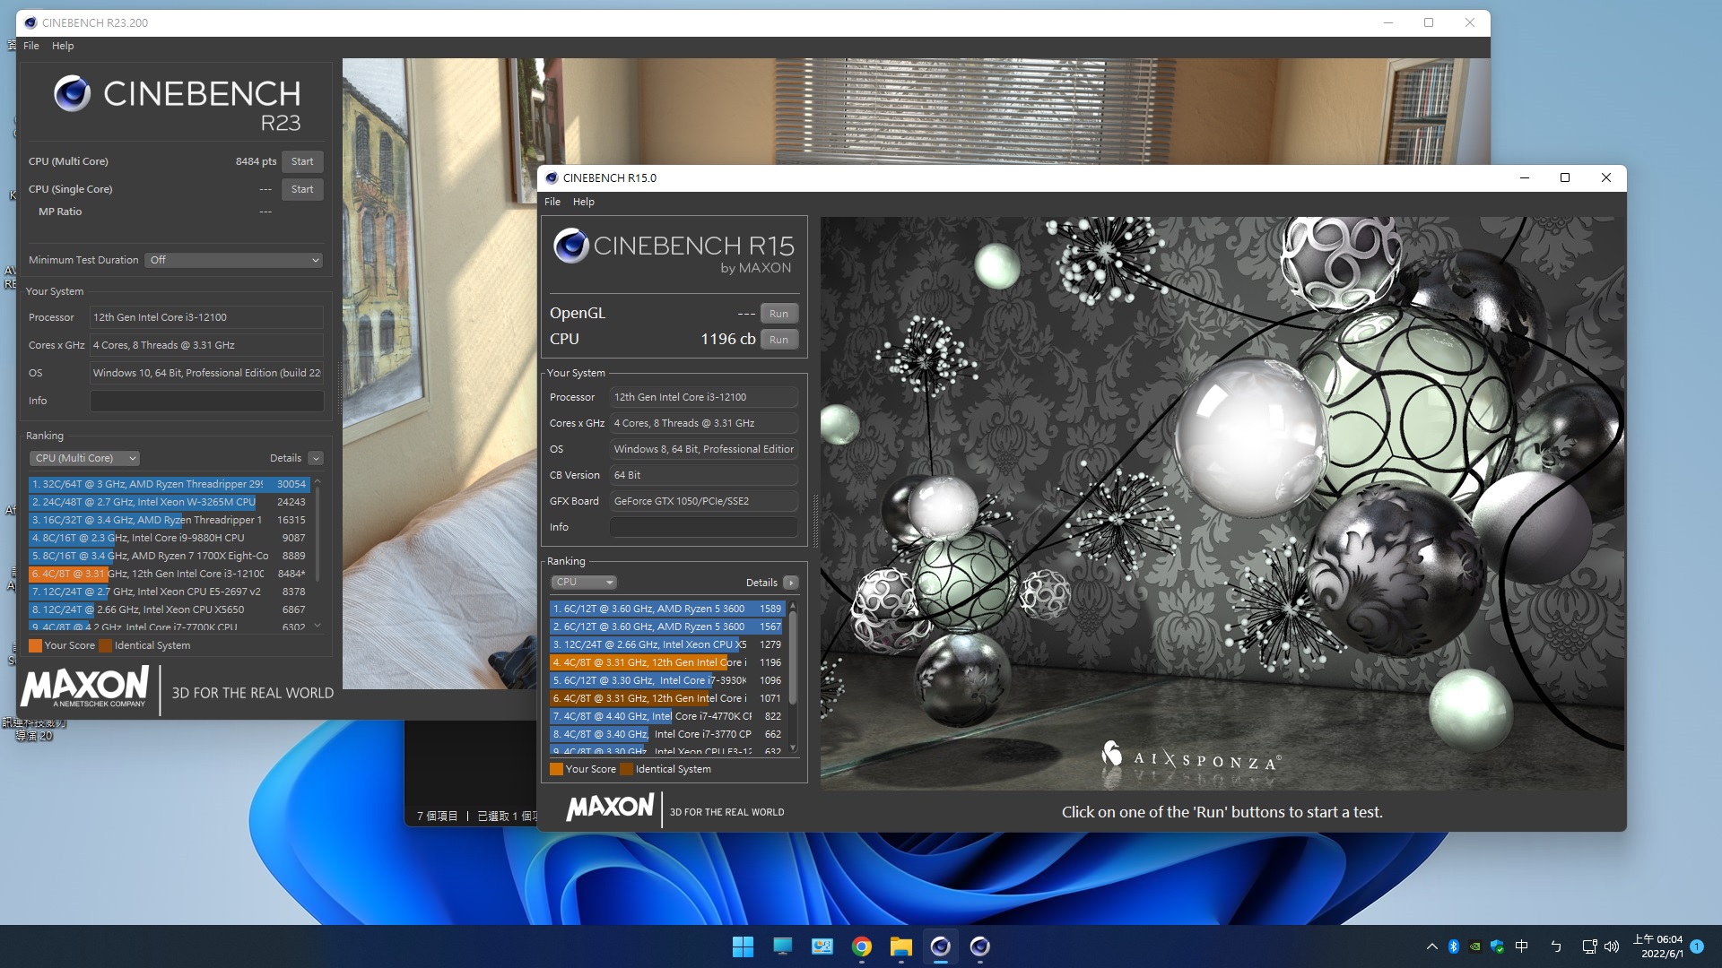Click the desktop monitor taskbar icon
This screenshot has width=1722, height=968.
pos(782,946)
